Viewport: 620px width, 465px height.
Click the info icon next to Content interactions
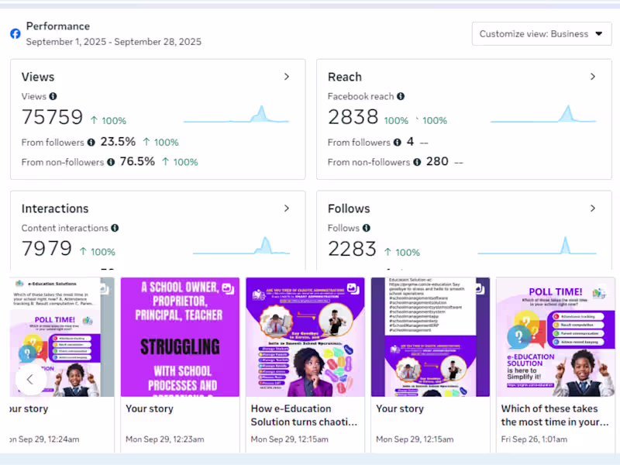[115, 228]
